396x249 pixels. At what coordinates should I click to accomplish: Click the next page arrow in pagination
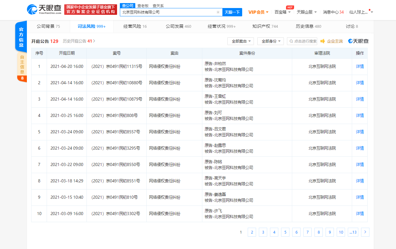click(x=365, y=232)
